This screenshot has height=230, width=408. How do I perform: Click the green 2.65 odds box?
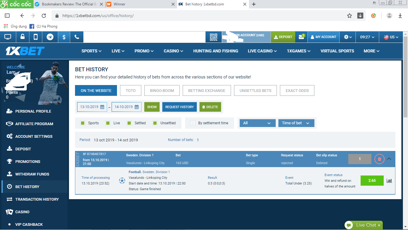pos(372,181)
